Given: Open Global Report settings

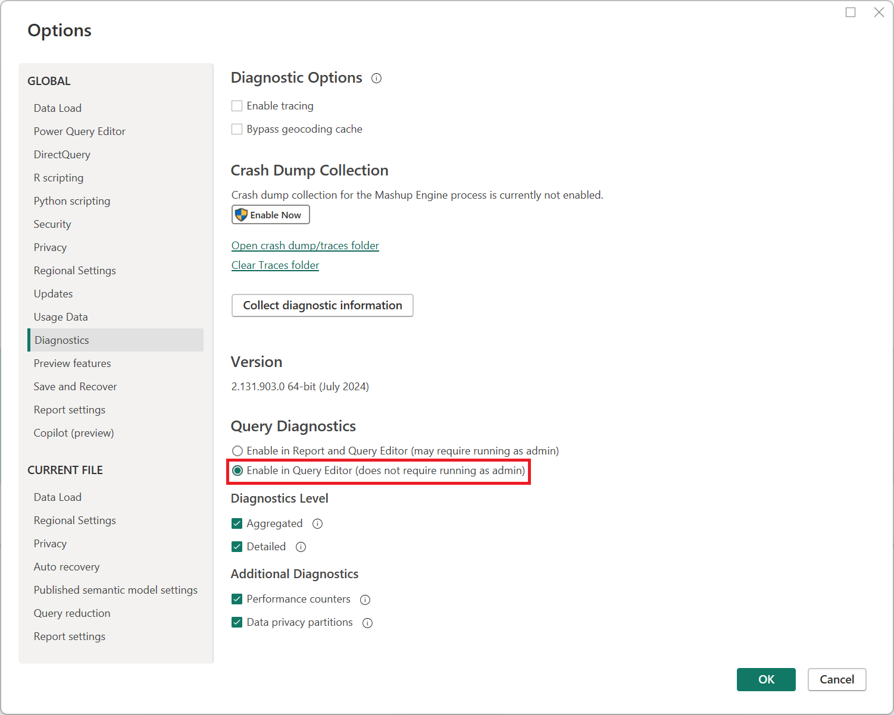Looking at the screenshot, I should tap(115, 410).
